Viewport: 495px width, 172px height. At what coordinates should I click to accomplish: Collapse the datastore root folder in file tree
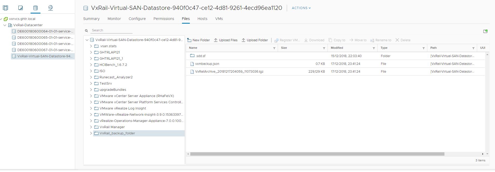coord(87,40)
